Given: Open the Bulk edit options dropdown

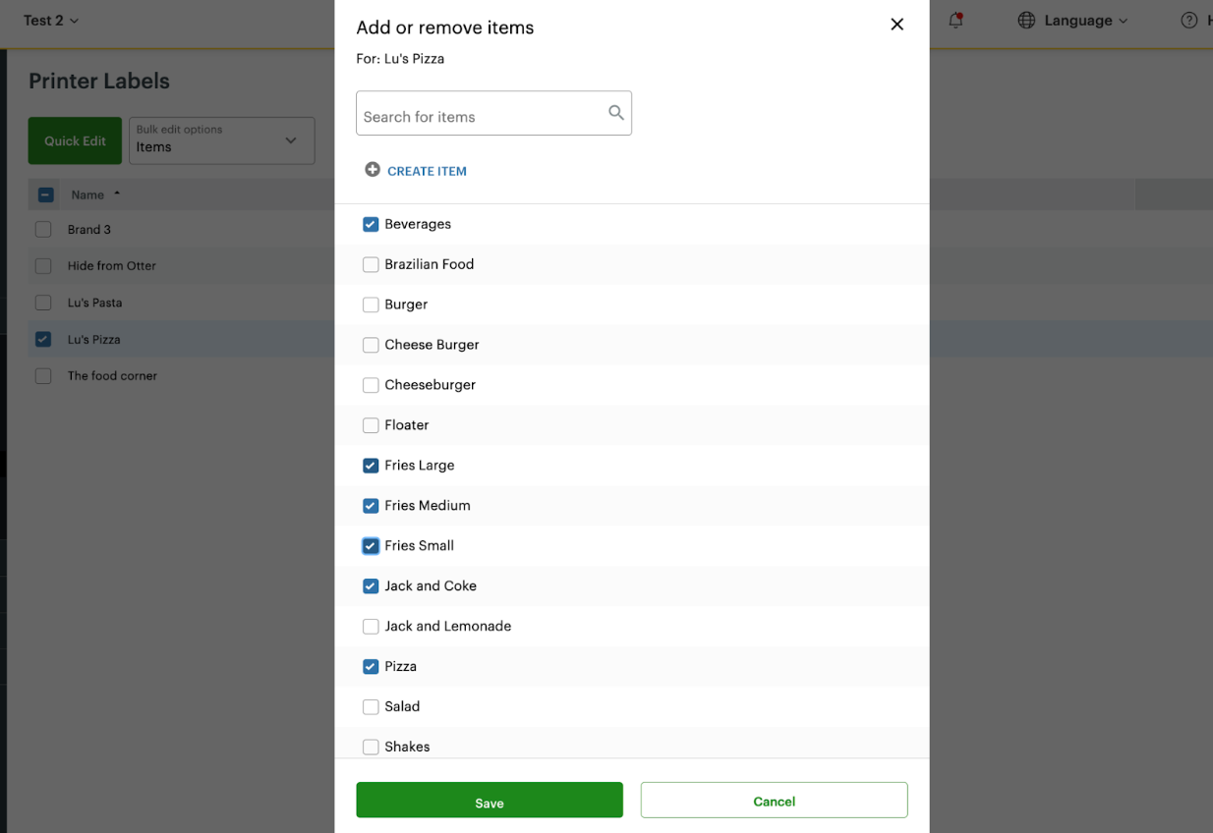Looking at the screenshot, I should [x=221, y=140].
